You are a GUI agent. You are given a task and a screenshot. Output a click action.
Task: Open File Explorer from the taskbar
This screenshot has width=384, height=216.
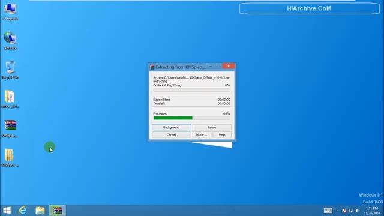[x=40, y=211]
